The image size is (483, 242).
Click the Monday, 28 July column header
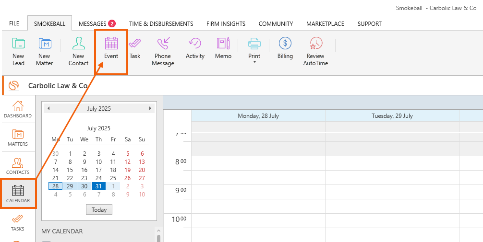[258, 116]
